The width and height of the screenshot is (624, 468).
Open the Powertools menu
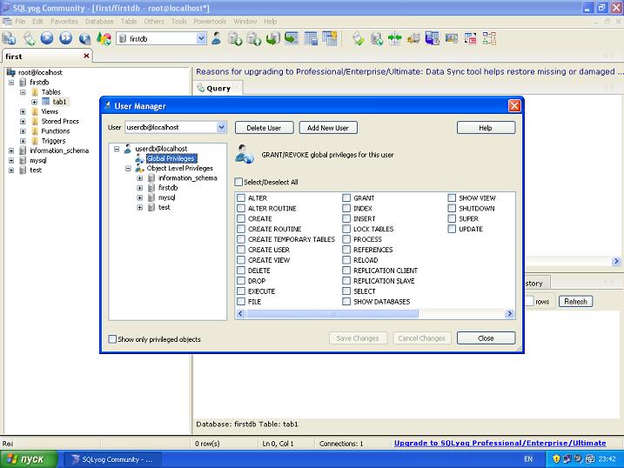pyautogui.click(x=210, y=22)
